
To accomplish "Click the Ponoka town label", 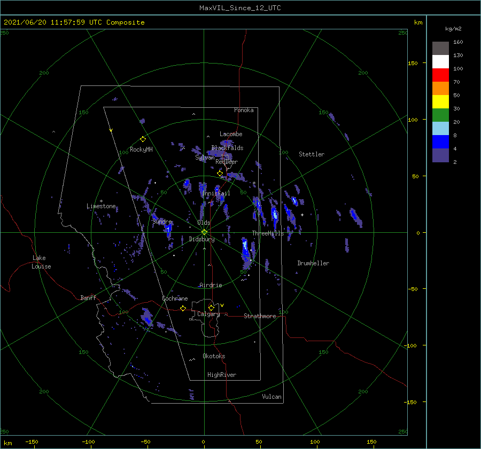I will coord(244,110).
